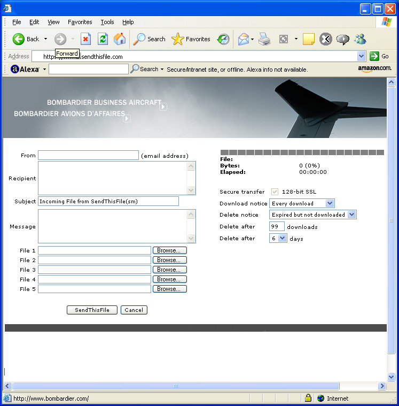399x406 pixels.
Task: Click the green Go arrow button
Action: [374, 56]
